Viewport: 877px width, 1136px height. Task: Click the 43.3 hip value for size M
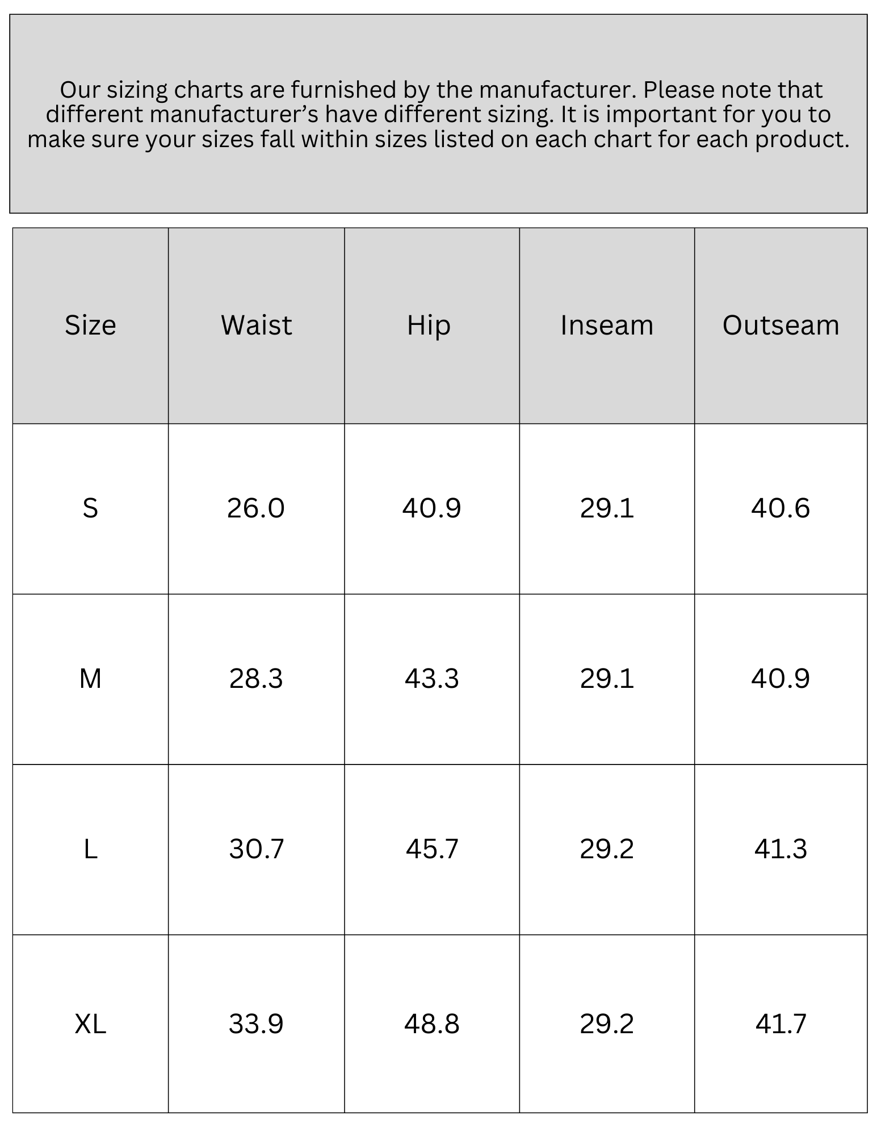point(431,678)
